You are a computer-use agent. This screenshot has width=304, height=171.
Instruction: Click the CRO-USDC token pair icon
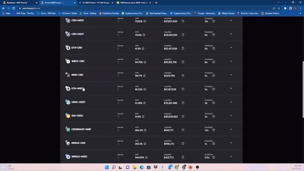(x=67, y=20)
